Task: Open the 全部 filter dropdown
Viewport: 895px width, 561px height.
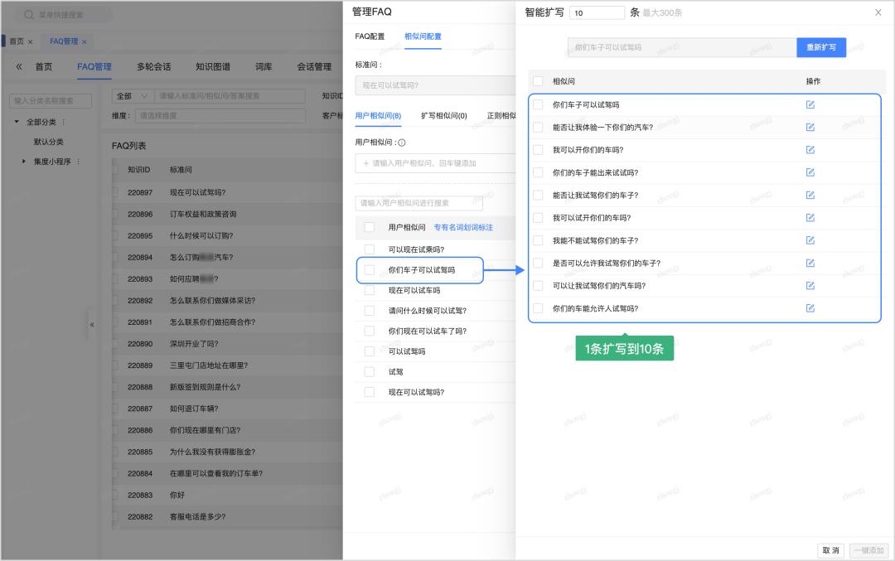Action: (x=133, y=96)
